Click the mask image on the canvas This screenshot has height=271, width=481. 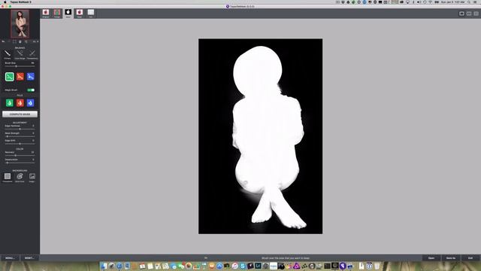click(x=261, y=136)
